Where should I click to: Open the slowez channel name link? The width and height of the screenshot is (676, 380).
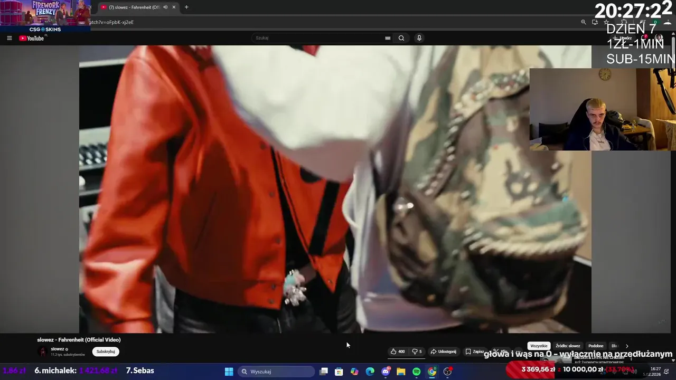58,349
